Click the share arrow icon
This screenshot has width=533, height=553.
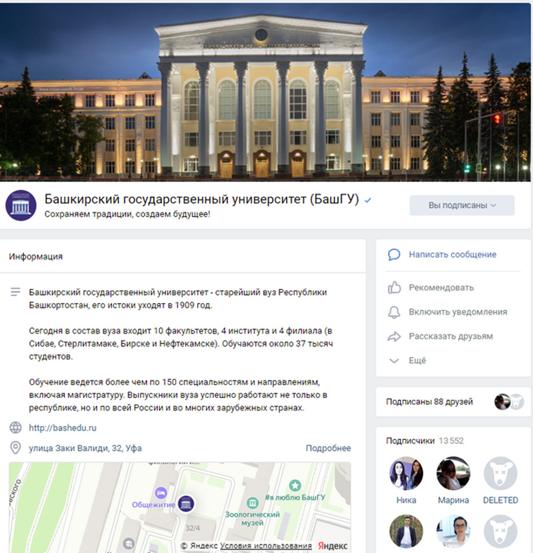tap(394, 336)
